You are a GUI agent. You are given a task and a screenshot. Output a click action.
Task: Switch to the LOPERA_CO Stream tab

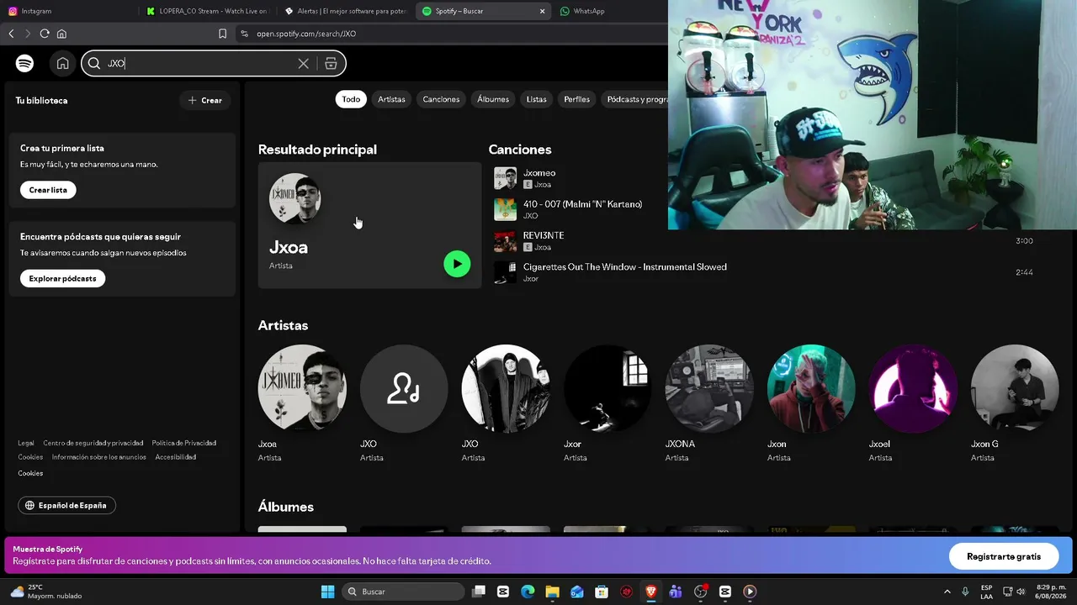(206, 11)
